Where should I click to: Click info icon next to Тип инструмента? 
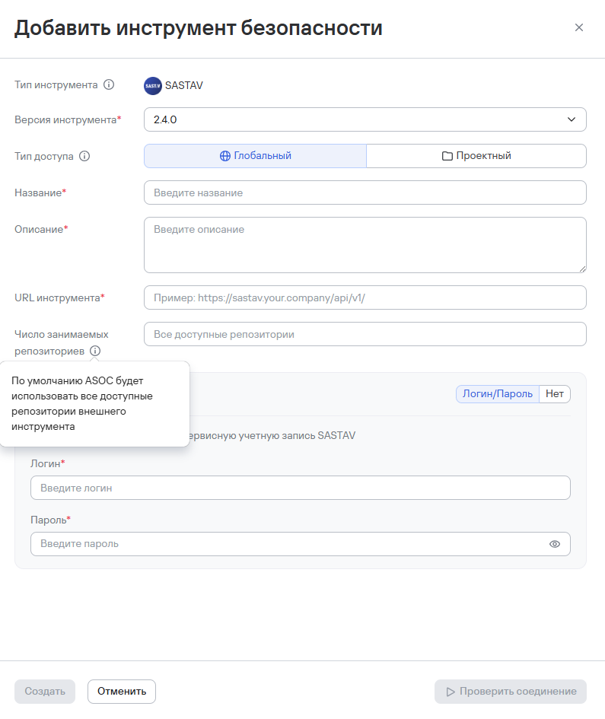pos(109,85)
